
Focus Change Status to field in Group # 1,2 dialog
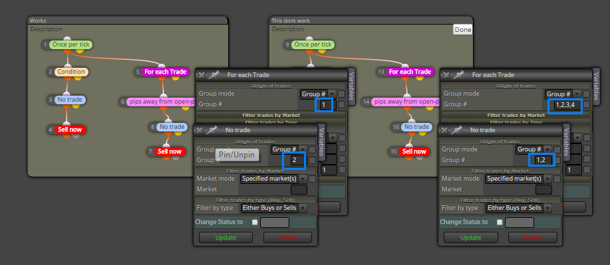tap(520, 222)
